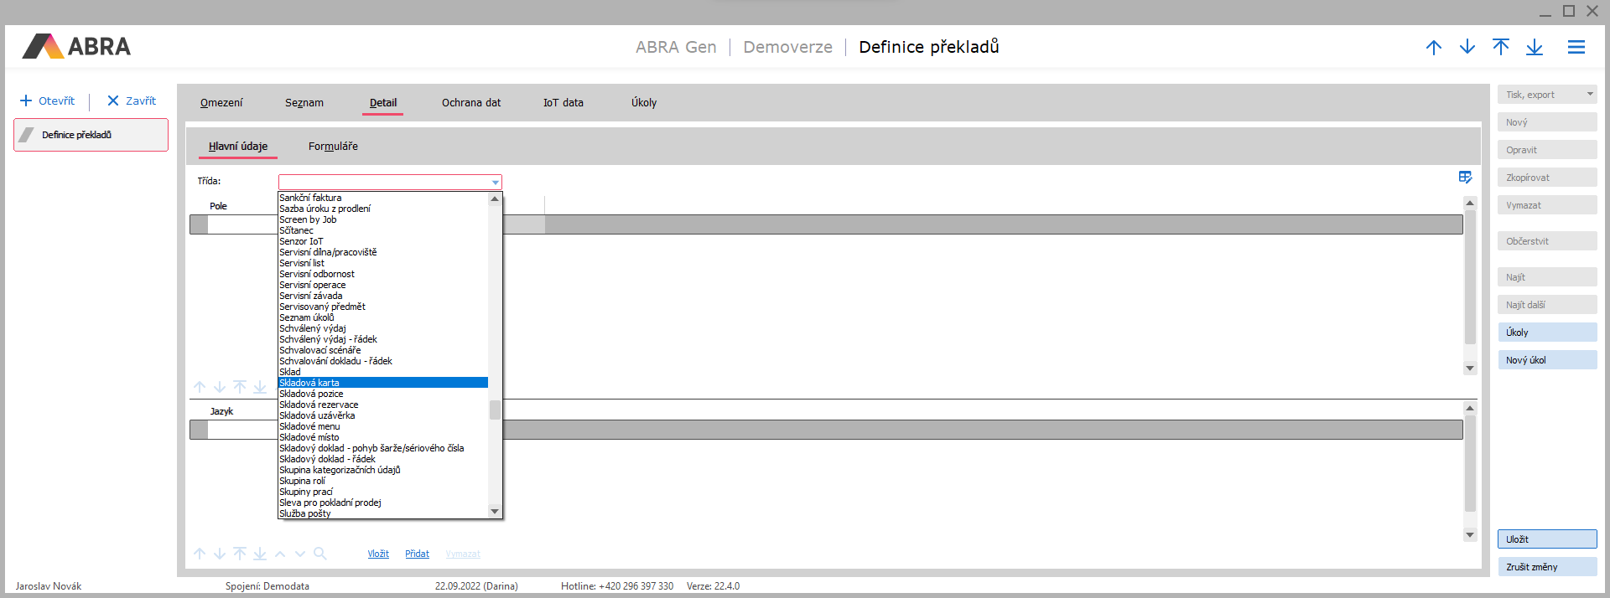This screenshot has height=598, width=1610.
Task: Expand the Tisk, export dropdown
Action: (x=1589, y=95)
